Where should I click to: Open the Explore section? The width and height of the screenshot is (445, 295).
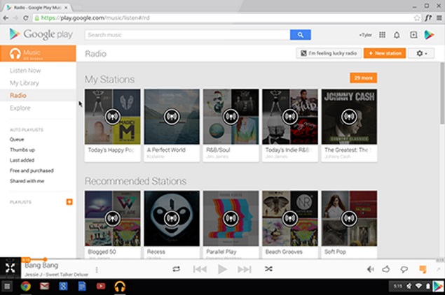tap(20, 108)
